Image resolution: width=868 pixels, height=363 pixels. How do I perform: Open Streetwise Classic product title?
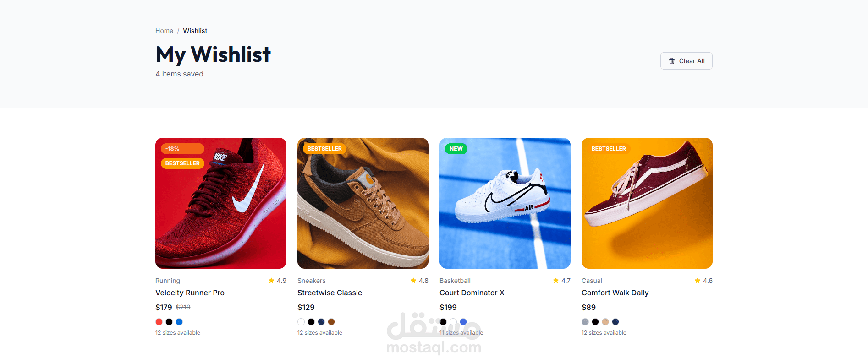330,293
